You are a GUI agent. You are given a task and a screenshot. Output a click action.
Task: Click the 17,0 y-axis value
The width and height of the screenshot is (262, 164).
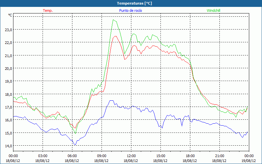pyautogui.click(x=9, y=107)
